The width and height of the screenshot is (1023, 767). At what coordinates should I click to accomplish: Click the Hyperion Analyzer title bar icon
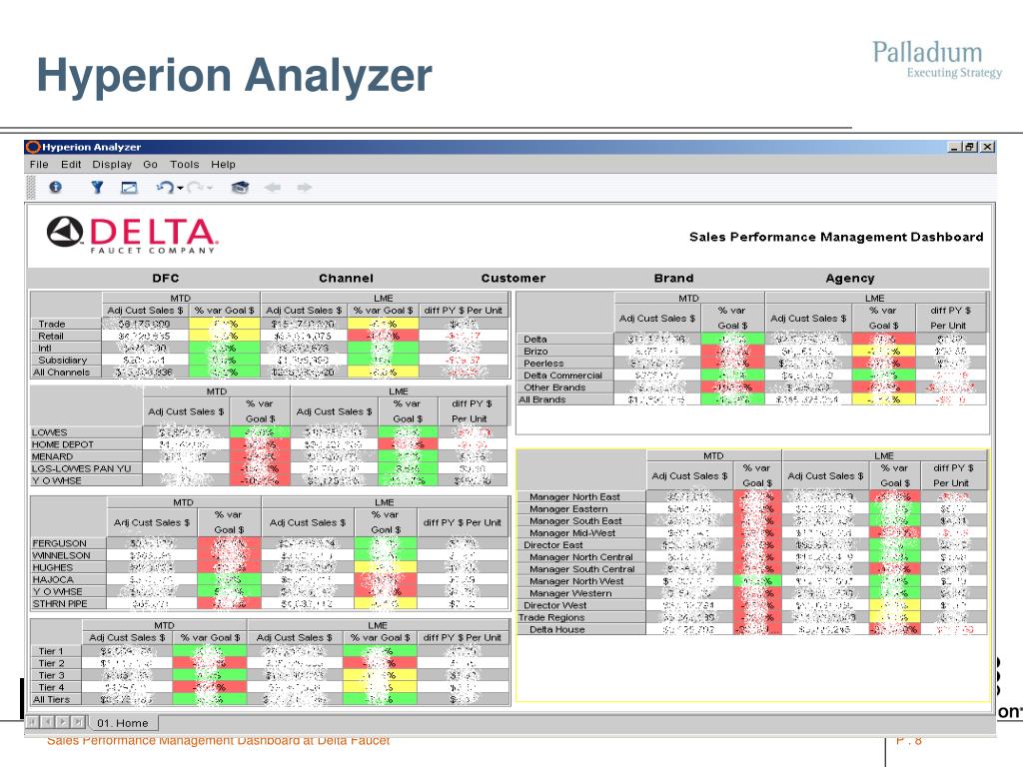pos(33,147)
